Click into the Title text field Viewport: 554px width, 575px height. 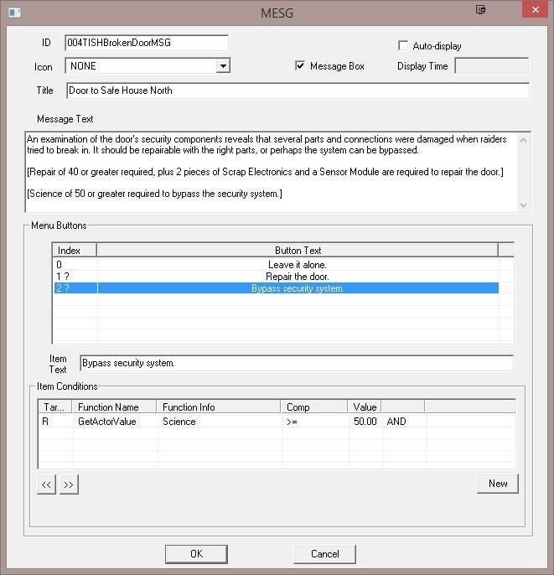coord(297,91)
